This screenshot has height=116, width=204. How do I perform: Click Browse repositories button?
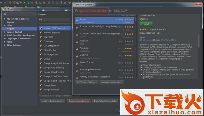[79, 101]
